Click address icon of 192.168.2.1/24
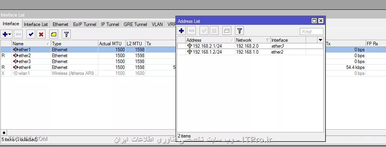This screenshot has width=386, height=147. [190, 46]
